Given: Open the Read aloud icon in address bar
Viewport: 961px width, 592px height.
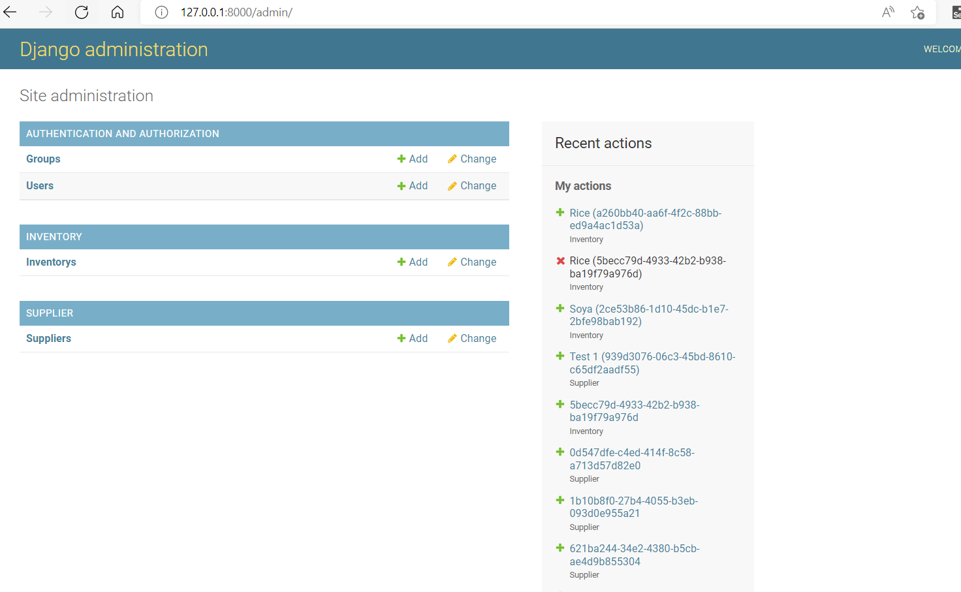Looking at the screenshot, I should 888,12.
